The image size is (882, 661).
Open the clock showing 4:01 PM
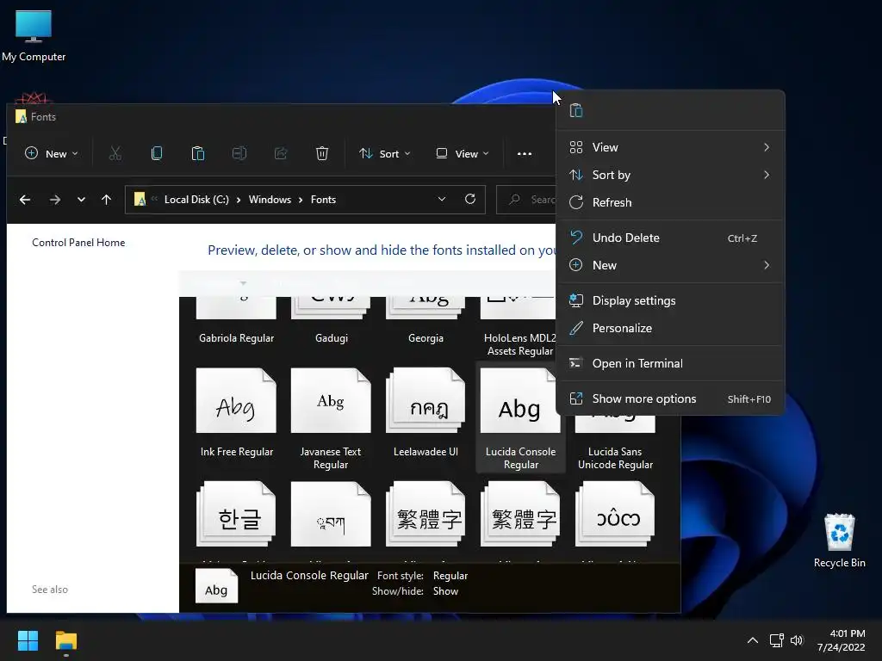tap(842, 640)
